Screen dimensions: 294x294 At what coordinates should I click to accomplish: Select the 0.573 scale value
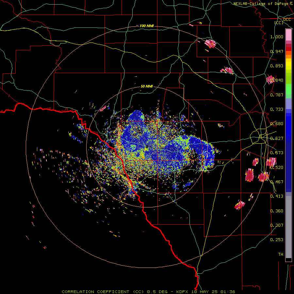coord(277,153)
